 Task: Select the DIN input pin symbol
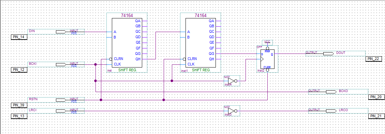pos(56,32)
